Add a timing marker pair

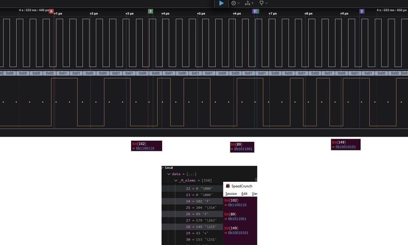249,3
